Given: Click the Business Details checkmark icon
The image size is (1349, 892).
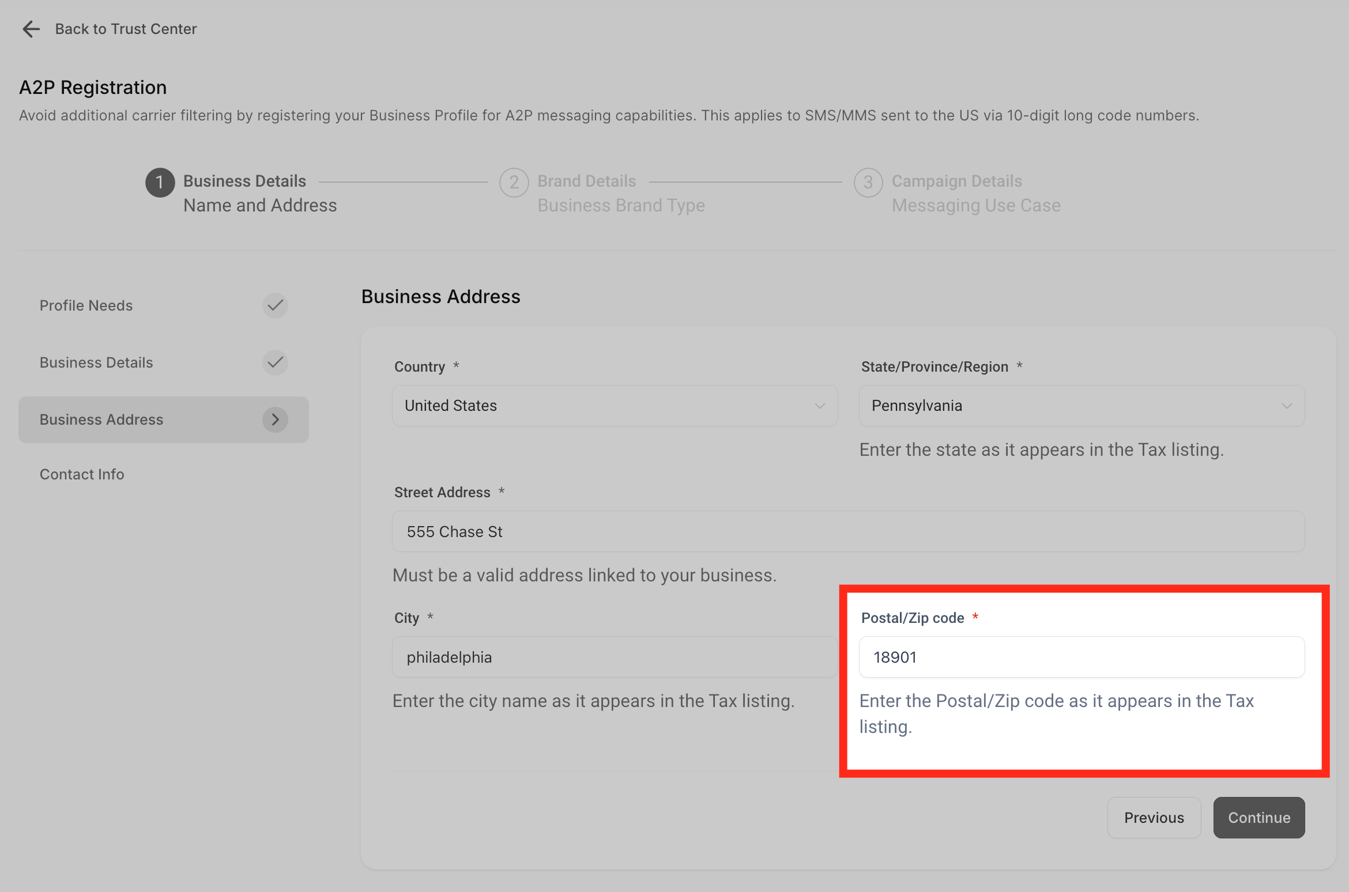Looking at the screenshot, I should (x=275, y=362).
